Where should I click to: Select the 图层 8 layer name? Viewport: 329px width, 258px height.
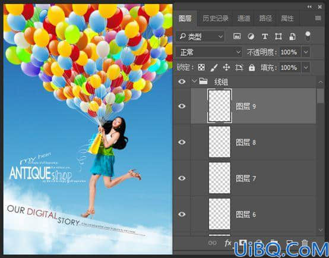click(x=246, y=143)
